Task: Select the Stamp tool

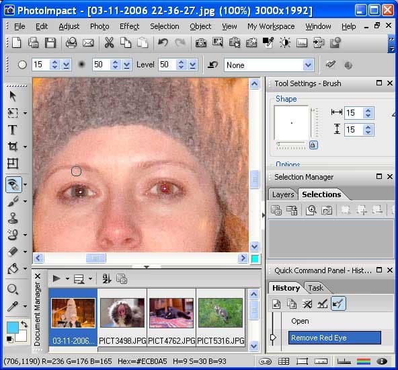Action: 12,218
